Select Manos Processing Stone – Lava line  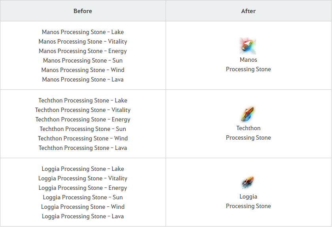83,79
